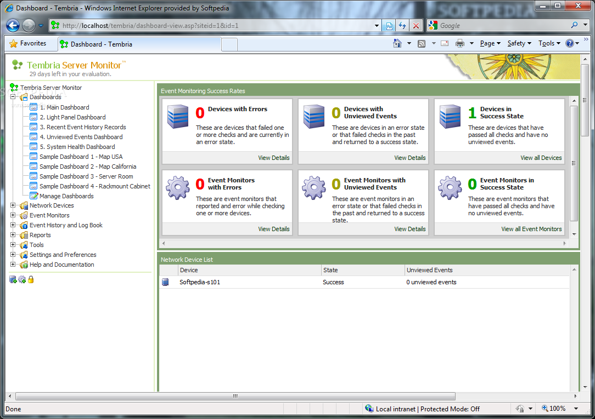Open Sample Dashboard 1 - Map USA

coord(81,157)
